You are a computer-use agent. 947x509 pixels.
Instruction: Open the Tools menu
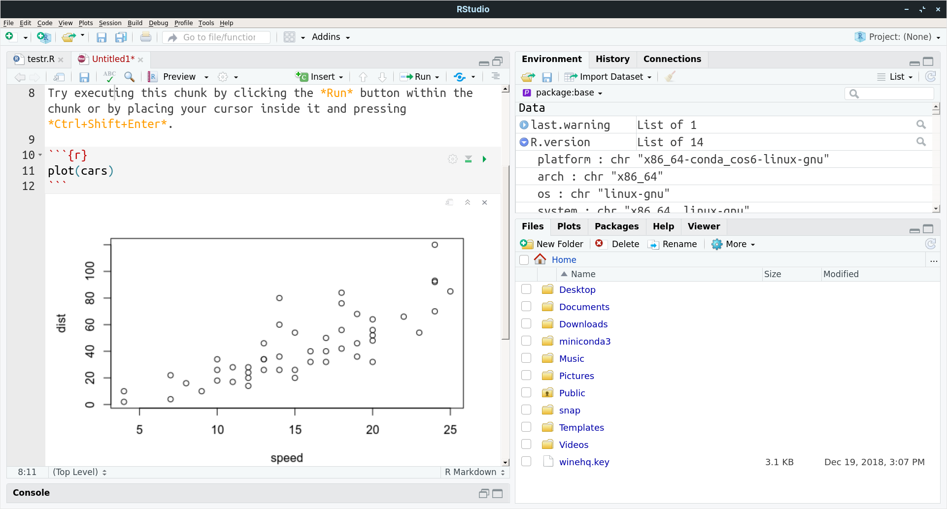pyautogui.click(x=206, y=23)
